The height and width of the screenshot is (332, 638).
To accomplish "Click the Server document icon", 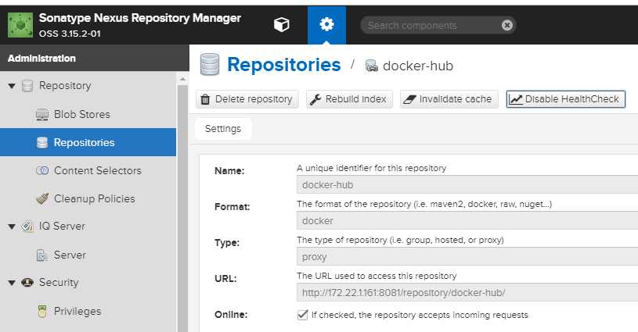I will (42, 255).
